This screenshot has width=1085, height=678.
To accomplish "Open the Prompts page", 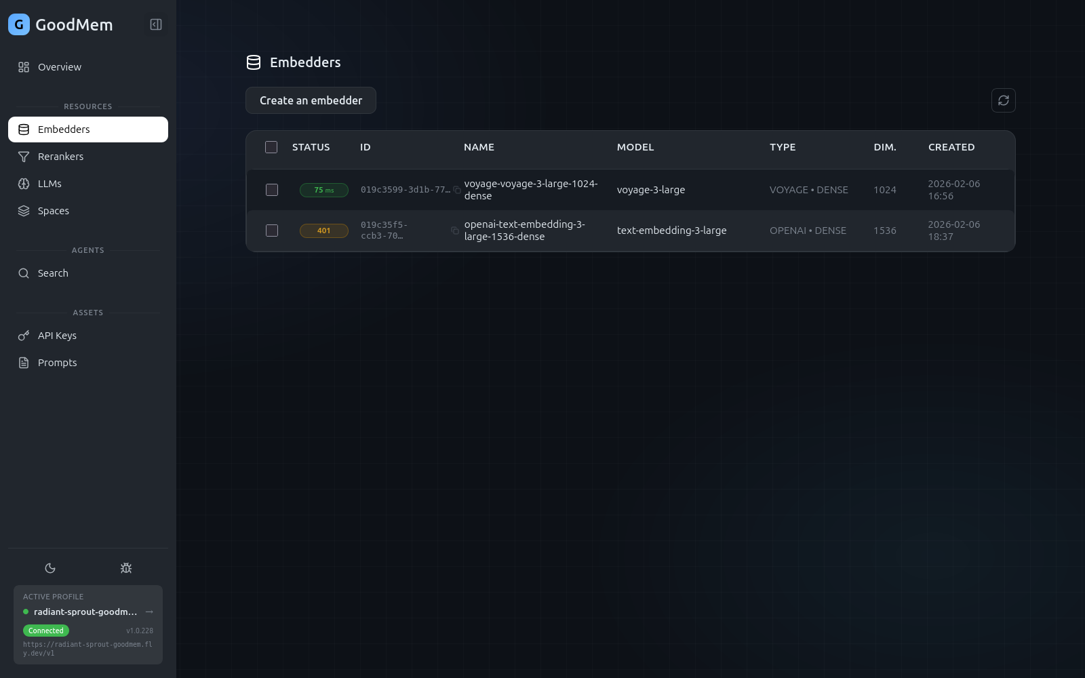I will click(24, 362).
